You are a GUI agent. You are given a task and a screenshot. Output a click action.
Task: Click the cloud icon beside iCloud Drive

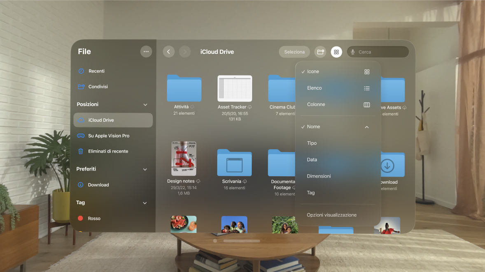[81, 120]
